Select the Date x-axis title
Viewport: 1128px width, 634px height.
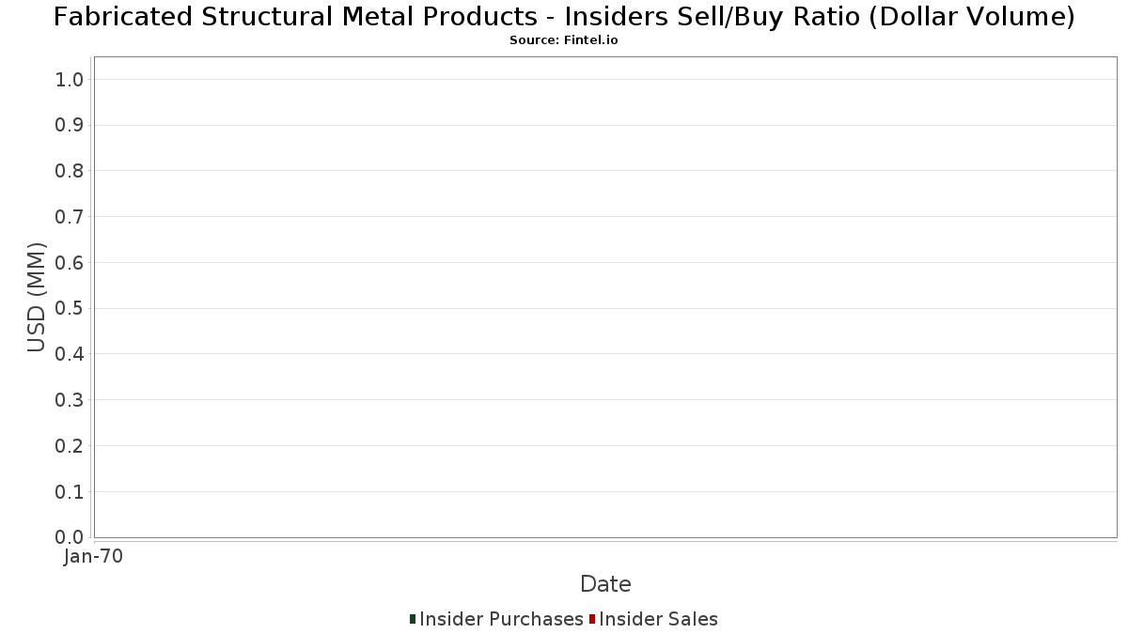pos(605,584)
